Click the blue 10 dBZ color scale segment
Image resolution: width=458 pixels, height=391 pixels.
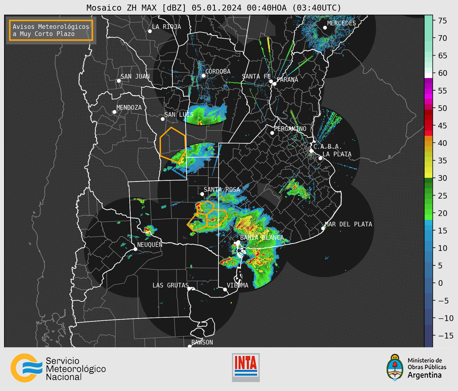click(x=428, y=248)
